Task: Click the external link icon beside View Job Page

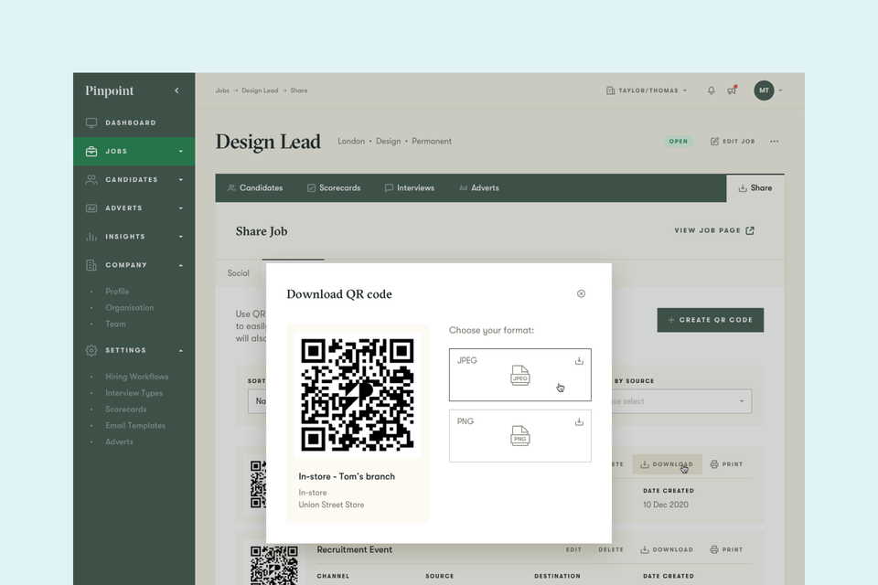Action: 750,230
